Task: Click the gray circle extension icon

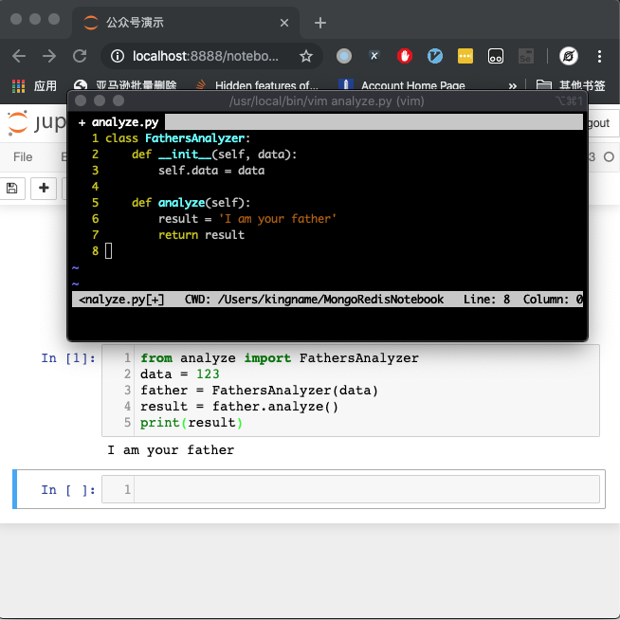Action: click(x=343, y=56)
